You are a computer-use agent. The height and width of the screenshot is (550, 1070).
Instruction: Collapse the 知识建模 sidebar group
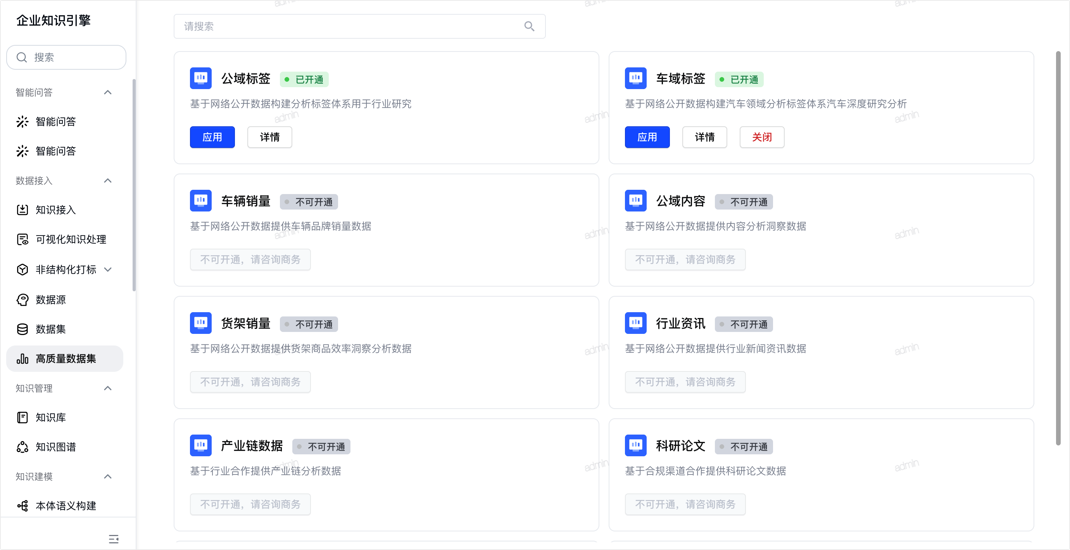(x=108, y=476)
